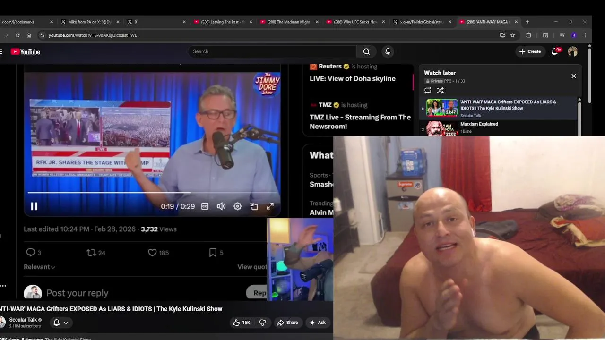This screenshot has height=340, width=605.
Task: Like the tweet with heart icon
Action: (152, 253)
